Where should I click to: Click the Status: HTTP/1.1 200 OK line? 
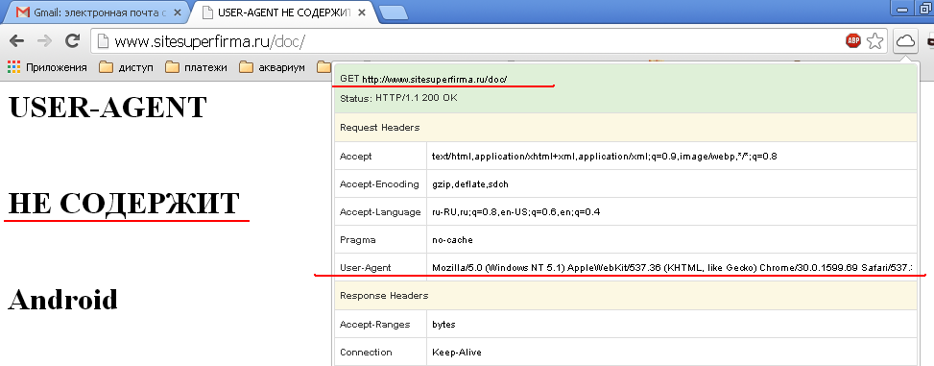[x=398, y=98]
